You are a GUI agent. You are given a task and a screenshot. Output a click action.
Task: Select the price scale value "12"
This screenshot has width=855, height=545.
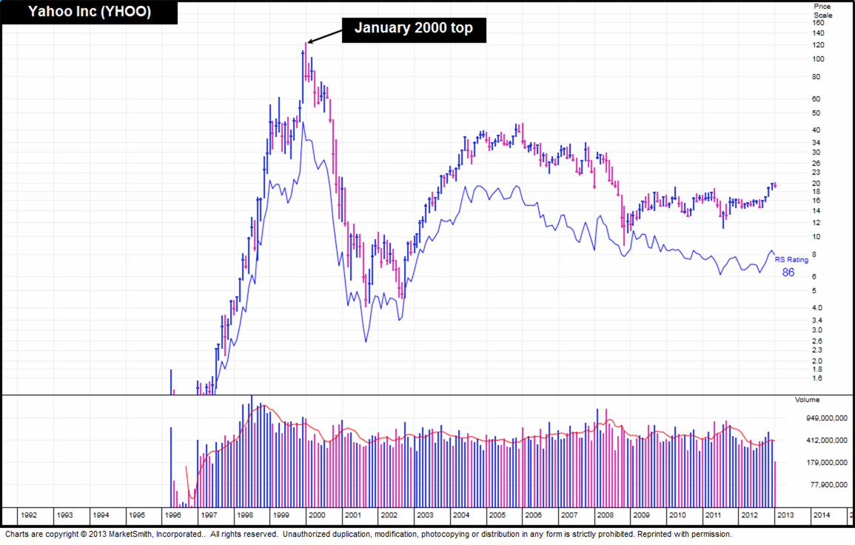coord(817,223)
